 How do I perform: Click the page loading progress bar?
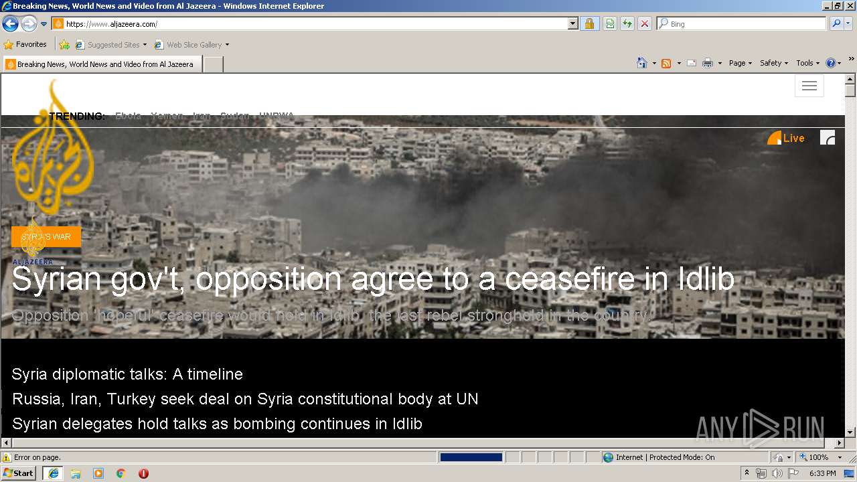click(x=471, y=457)
